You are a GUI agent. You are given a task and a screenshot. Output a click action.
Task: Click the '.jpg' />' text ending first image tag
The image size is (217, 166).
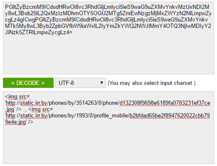tap(13, 109)
